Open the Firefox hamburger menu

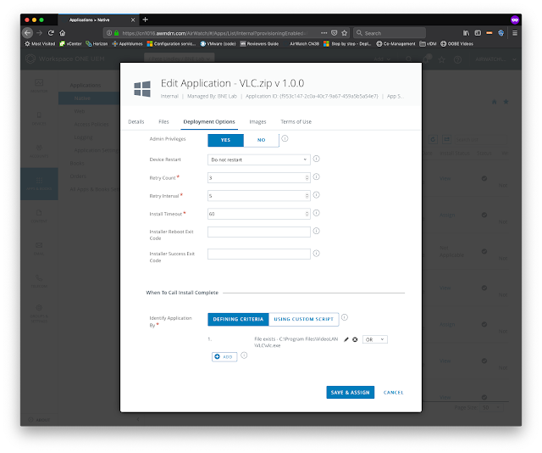515,33
